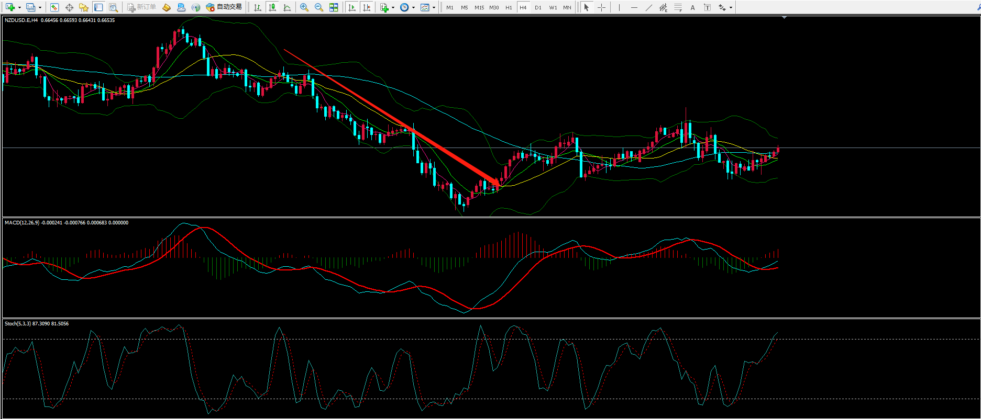Select the horizontal line tool

click(634, 7)
